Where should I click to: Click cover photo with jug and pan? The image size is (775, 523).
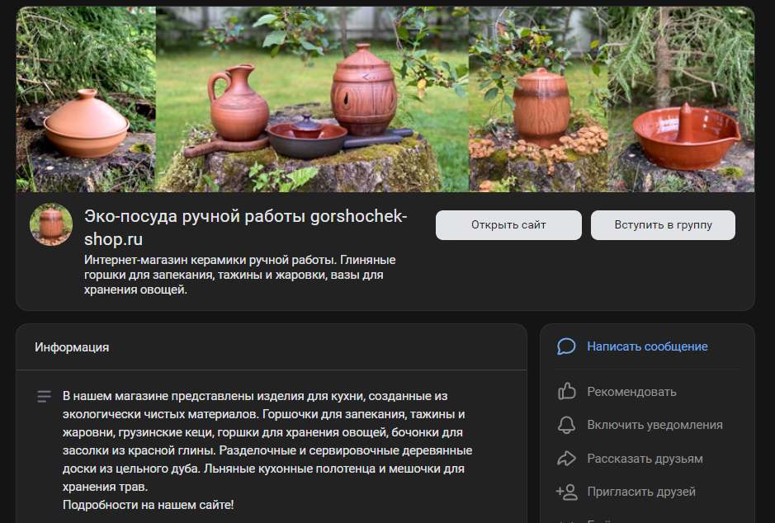tap(312, 99)
